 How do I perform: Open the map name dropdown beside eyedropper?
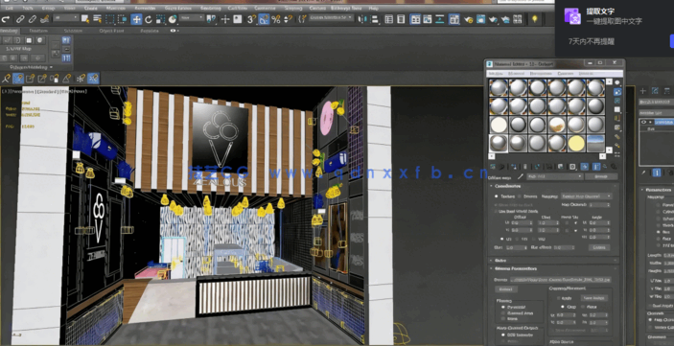(x=555, y=176)
